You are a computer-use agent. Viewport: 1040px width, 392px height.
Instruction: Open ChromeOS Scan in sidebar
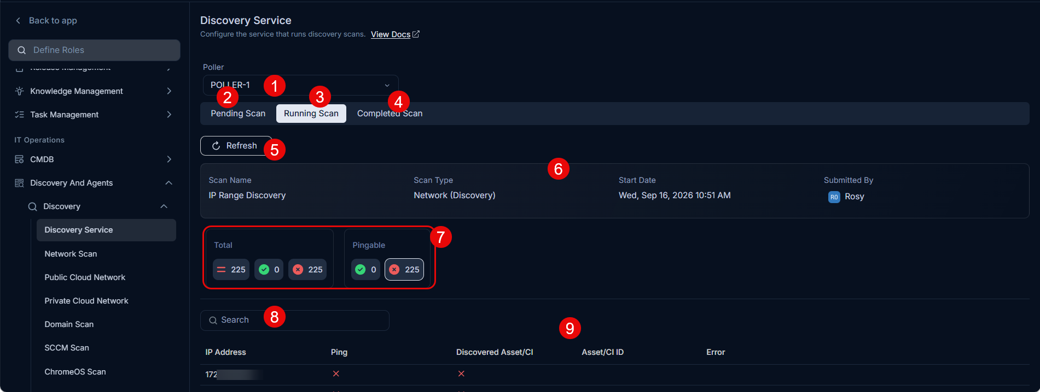click(75, 372)
